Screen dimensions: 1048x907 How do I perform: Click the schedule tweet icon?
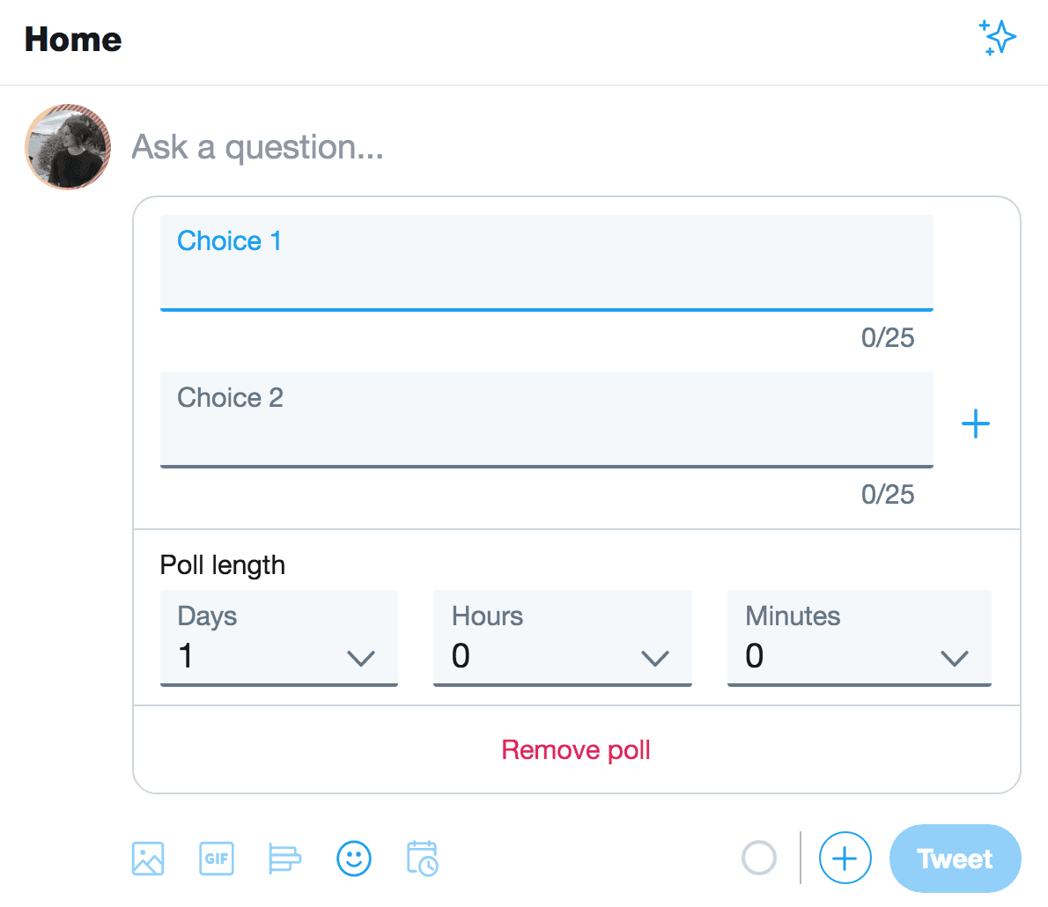click(x=422, y=858)
